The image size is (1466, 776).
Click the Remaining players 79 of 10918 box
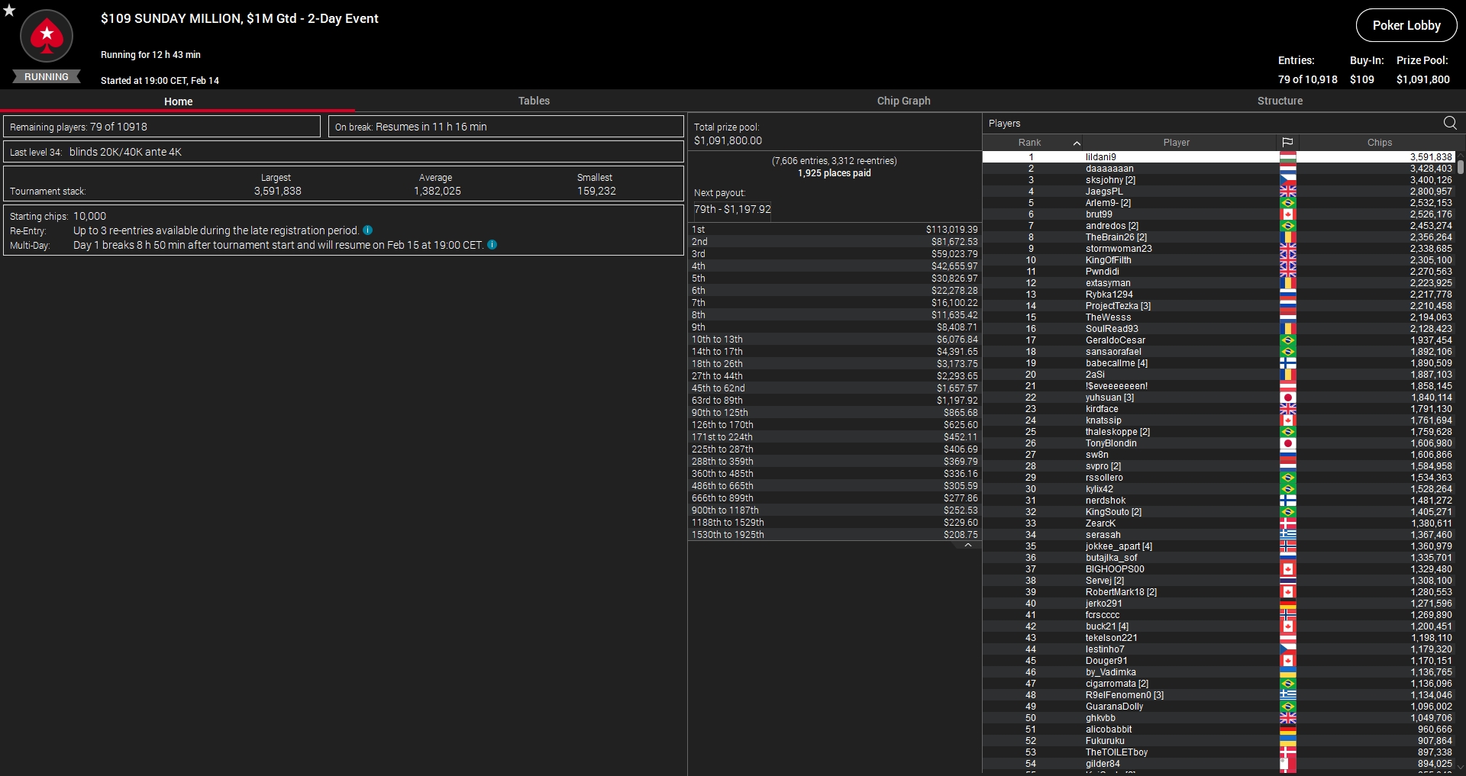coord(162,127)
